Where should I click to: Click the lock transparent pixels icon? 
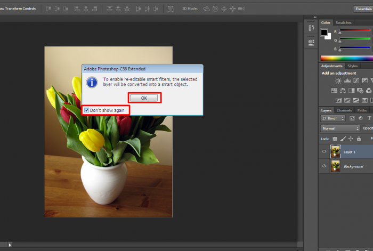(x=334, y=139)
